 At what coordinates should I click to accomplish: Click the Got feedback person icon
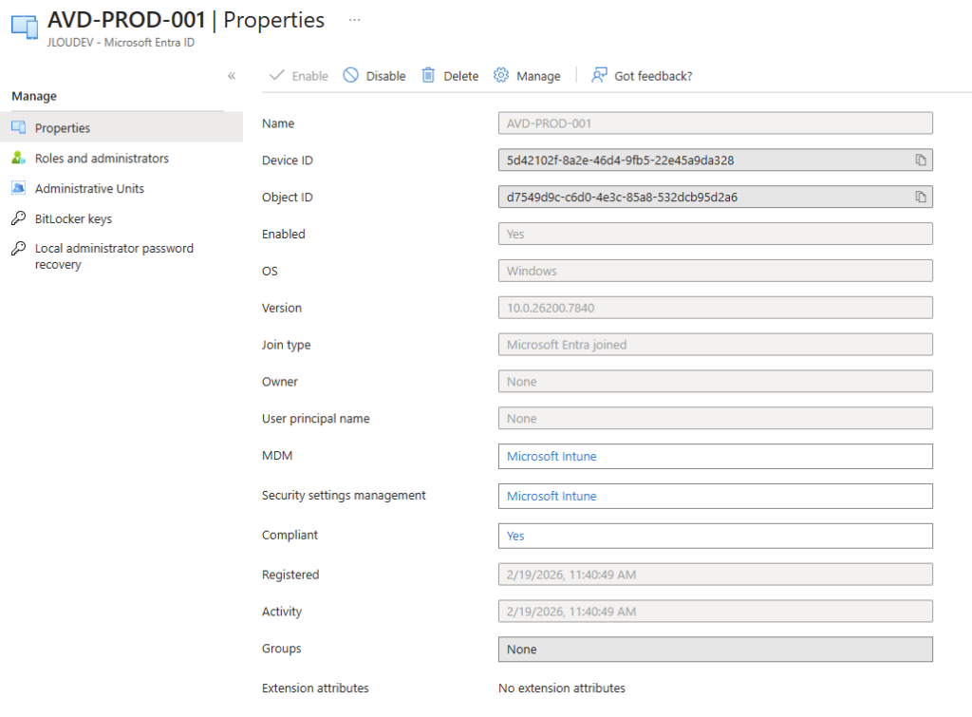click(x=599, y=76)
